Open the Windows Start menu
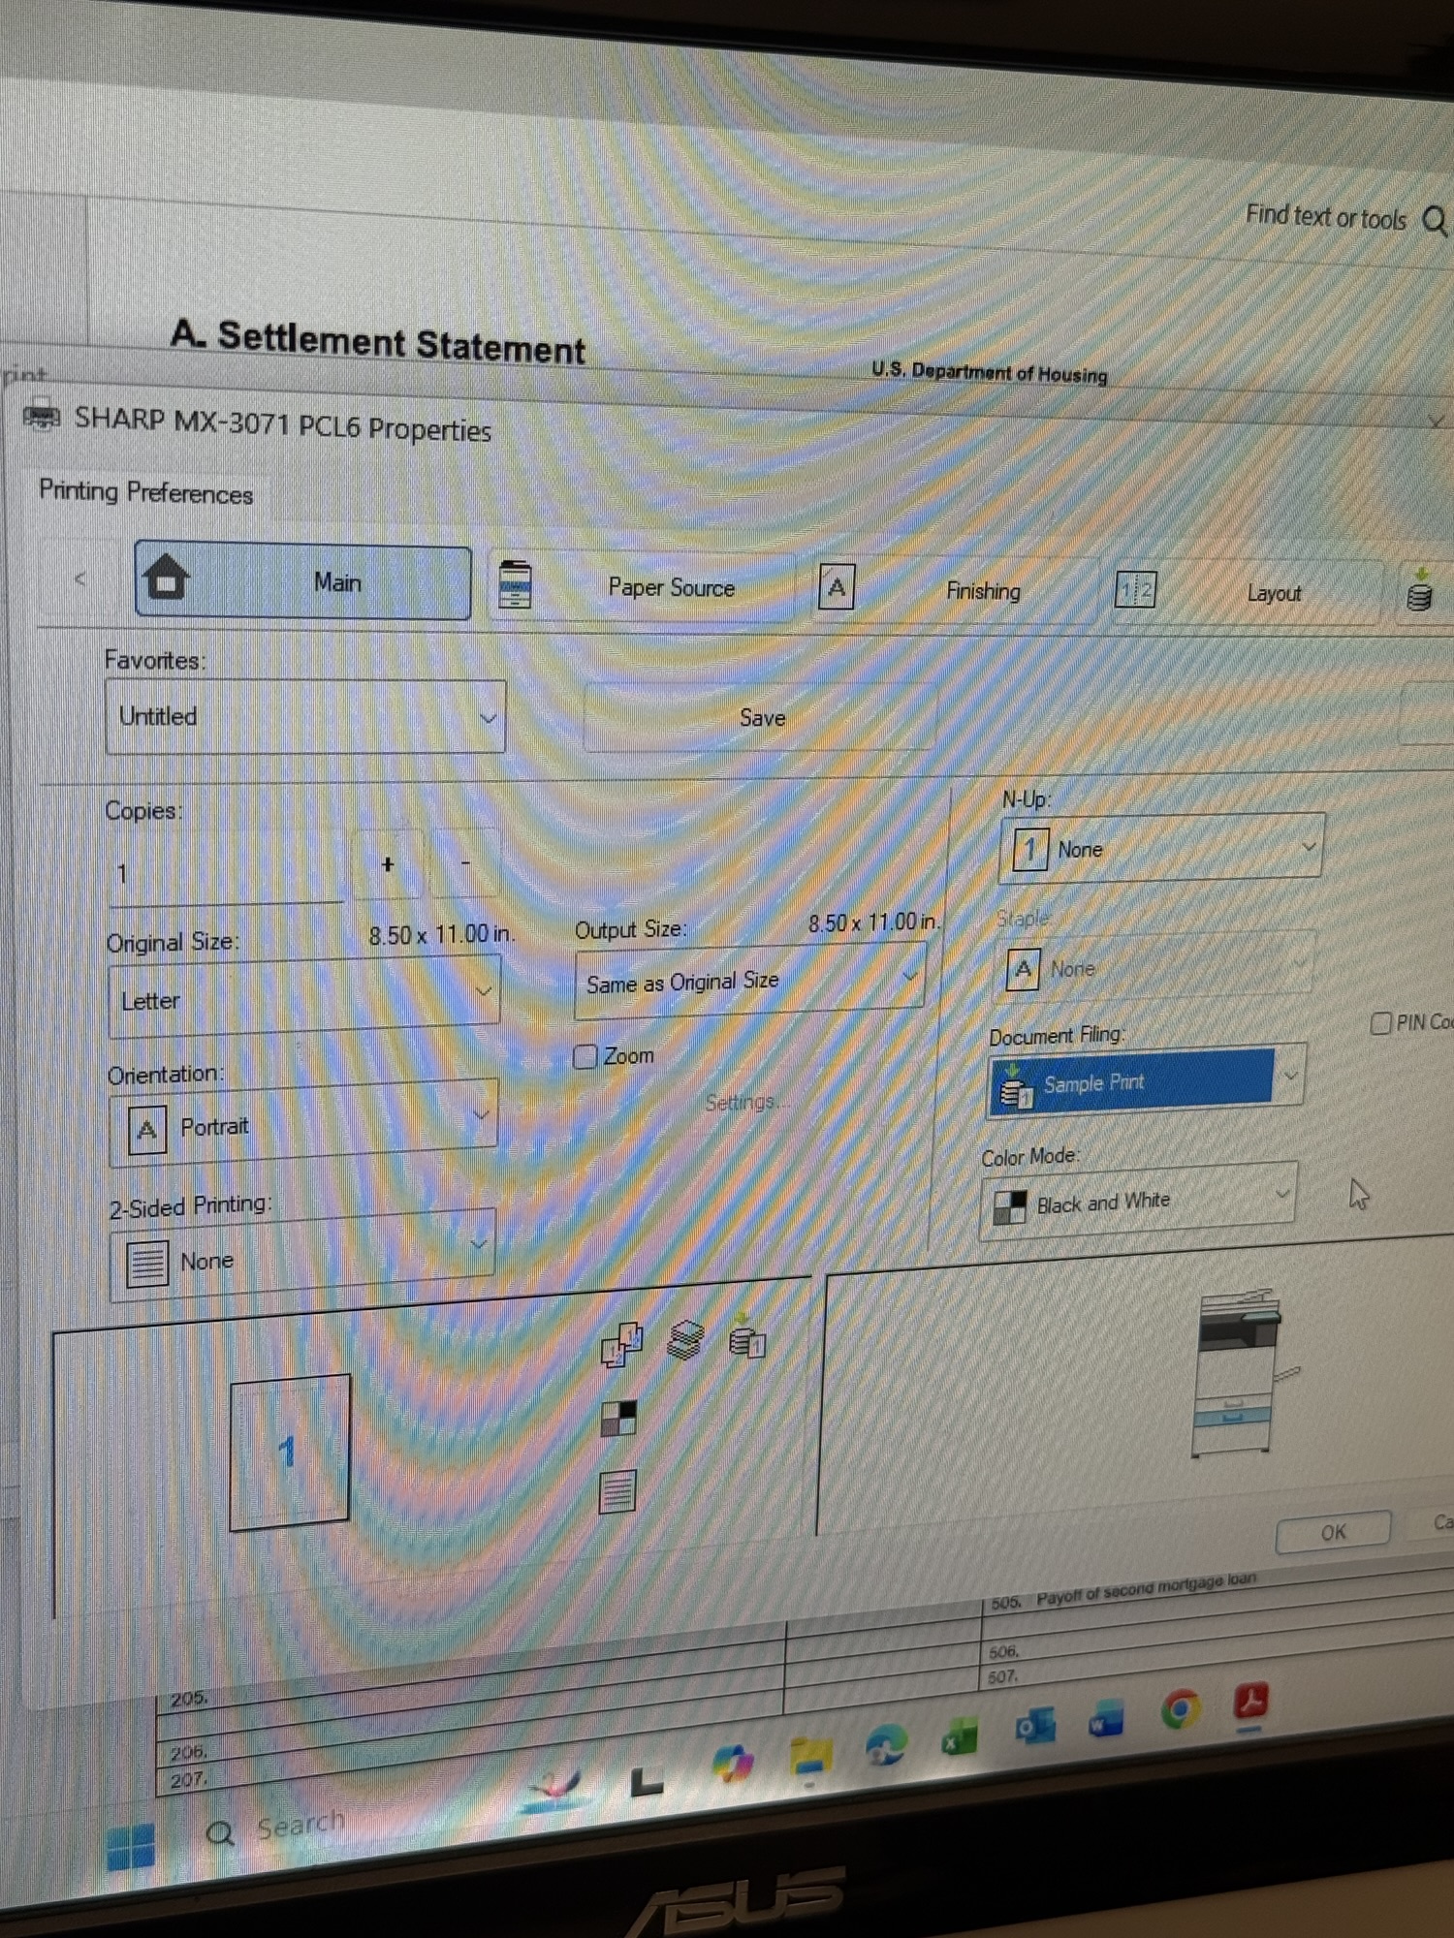Screen dimensions: 1454x1938 click(131, 1847)
